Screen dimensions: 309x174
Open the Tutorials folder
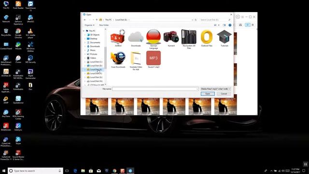point(225,38)
